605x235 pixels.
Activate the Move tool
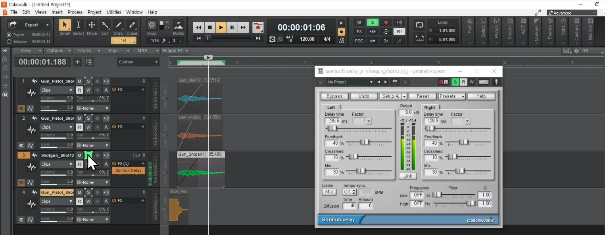tap(92, 25)
